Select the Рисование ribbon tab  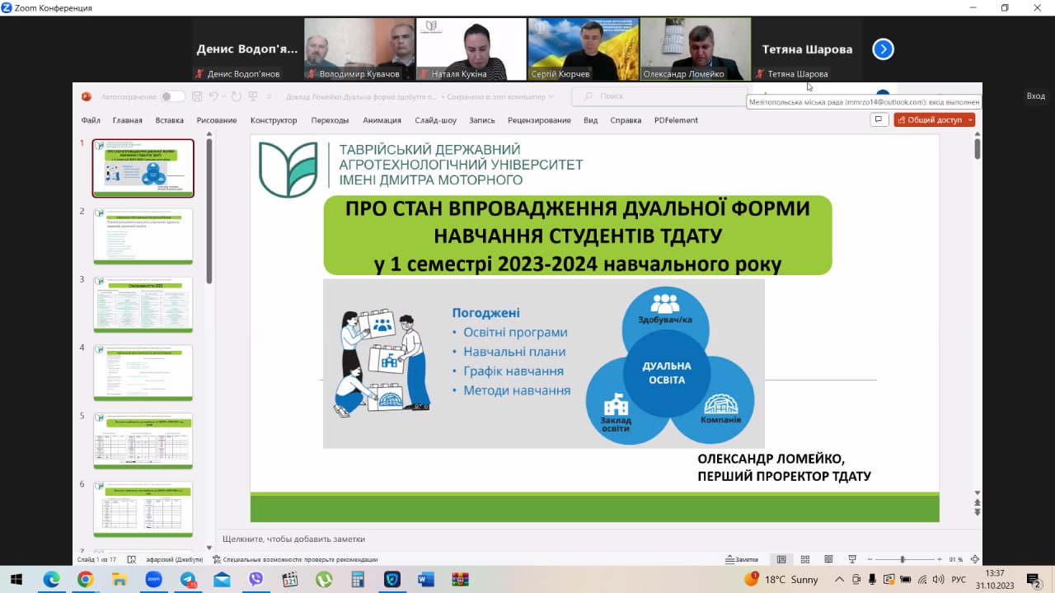click(217, 120)
